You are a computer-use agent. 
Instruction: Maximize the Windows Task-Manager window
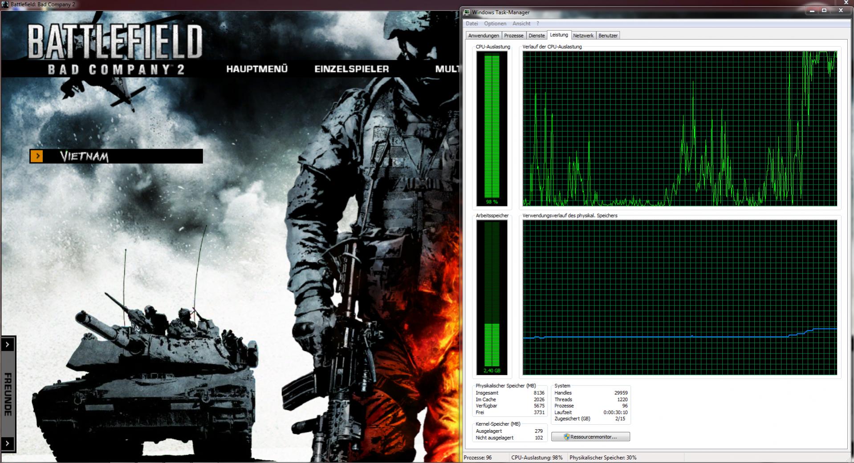coord(824,10)
